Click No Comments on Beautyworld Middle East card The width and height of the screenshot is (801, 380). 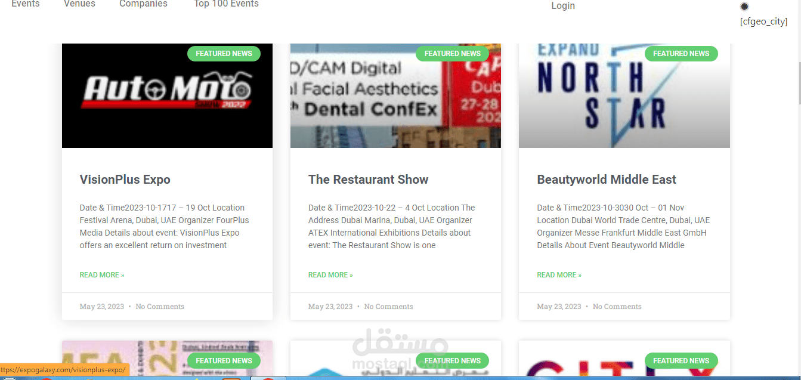617,307
